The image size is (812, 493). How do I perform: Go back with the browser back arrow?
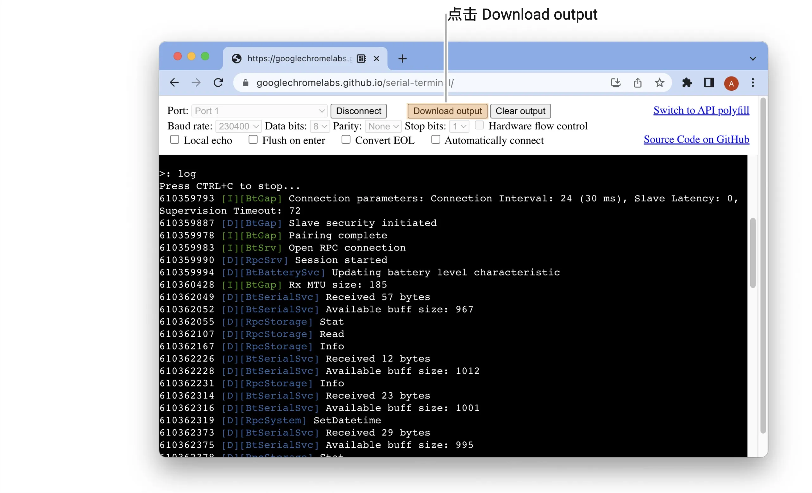click(x=174, y=83)
